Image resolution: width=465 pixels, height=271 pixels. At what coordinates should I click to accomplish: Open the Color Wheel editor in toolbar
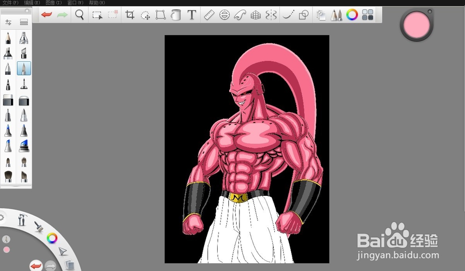click(x=352, y=14)
